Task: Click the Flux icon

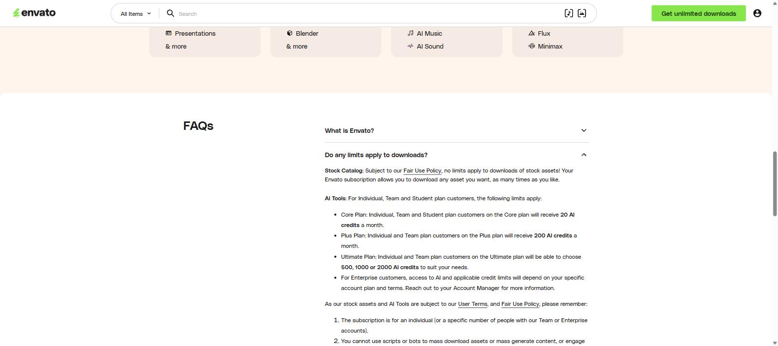Action: pyautogui.click(x=531, y=33)
